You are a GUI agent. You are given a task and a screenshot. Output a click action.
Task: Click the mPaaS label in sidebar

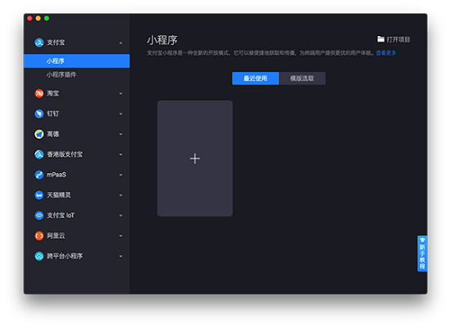(x=57, y=175)
